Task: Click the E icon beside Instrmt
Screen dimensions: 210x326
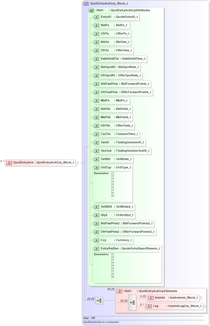Action: [x=151, y=298]
